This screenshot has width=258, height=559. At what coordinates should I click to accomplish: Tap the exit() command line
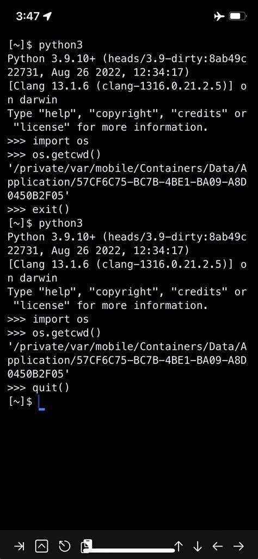[38, 209]
